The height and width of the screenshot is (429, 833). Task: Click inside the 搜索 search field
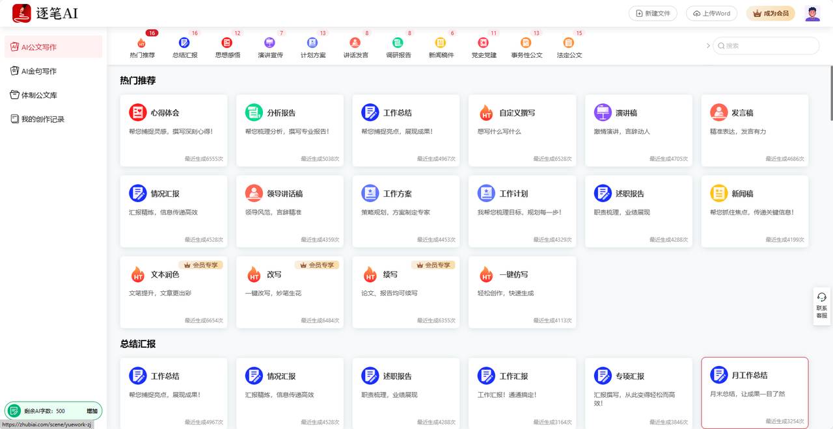point(765,45)
